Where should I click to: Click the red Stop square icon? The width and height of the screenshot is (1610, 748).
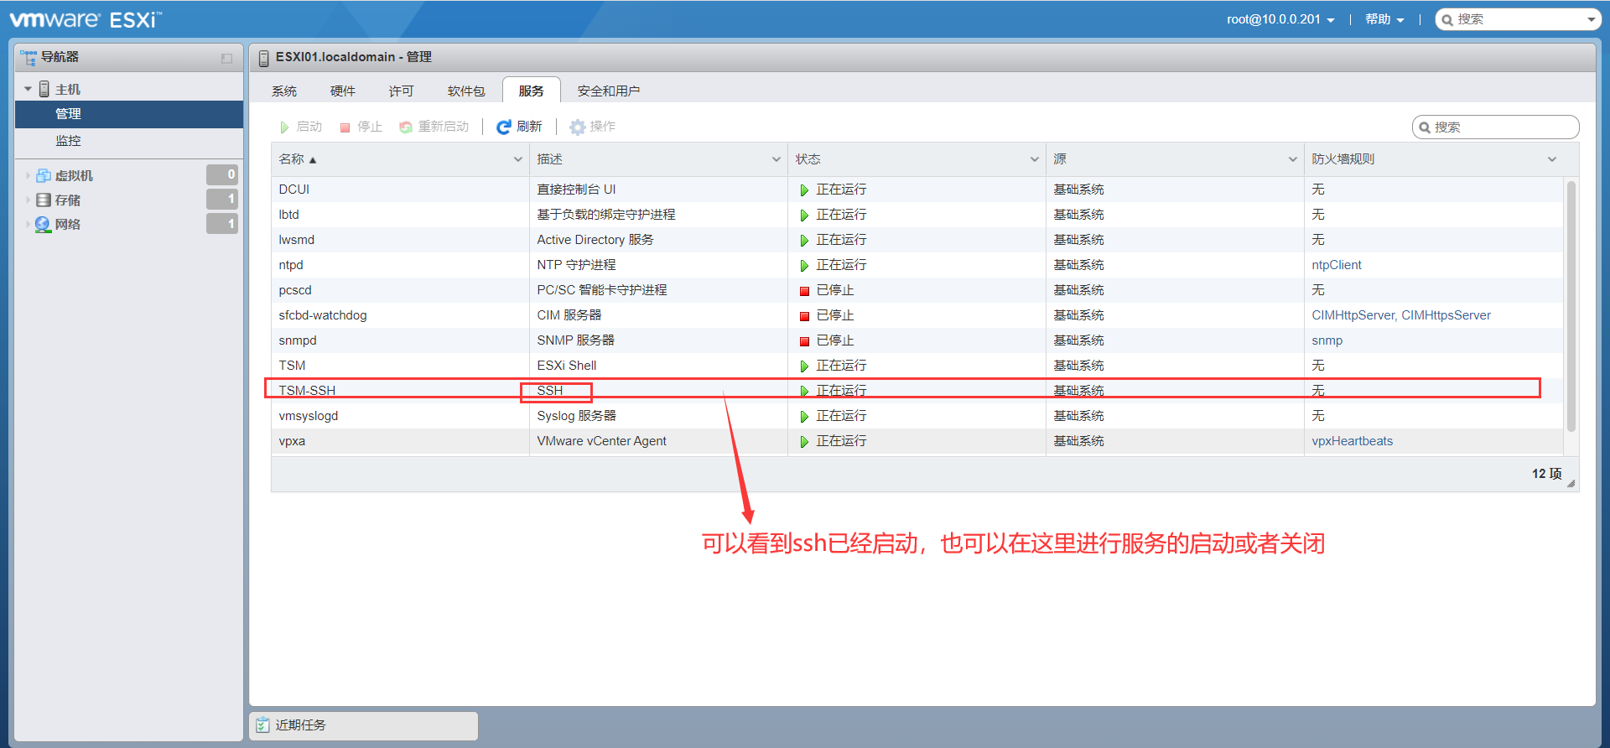[x=345, y=127]
